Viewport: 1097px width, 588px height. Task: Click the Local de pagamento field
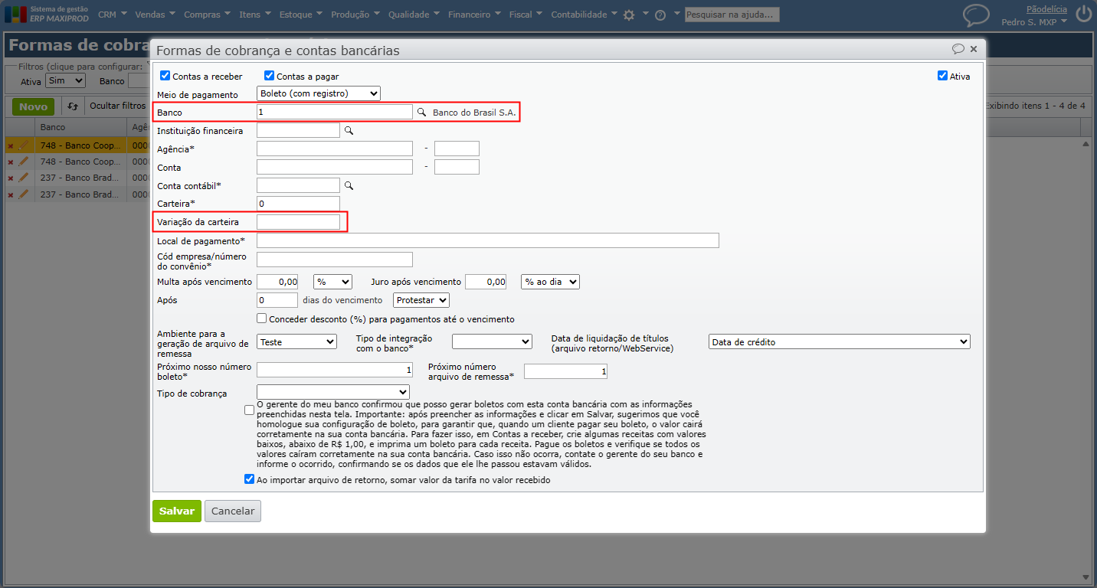pyautogui.click(x=488, y=240)
